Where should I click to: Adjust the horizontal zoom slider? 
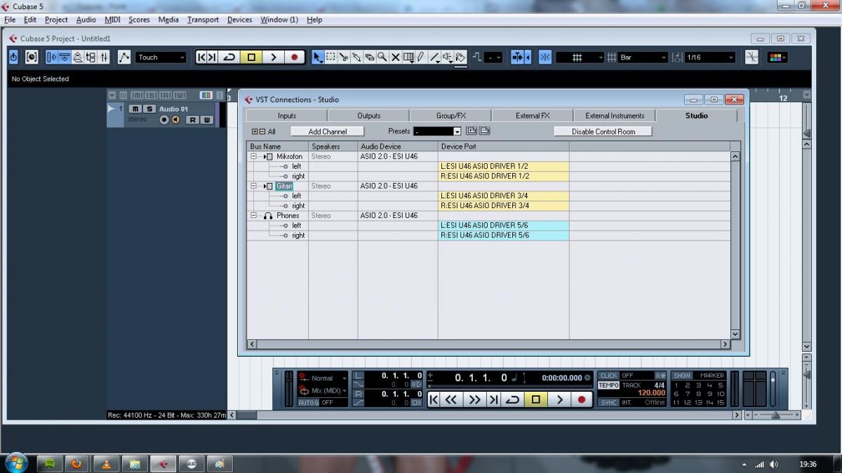(x=776, y=415)
